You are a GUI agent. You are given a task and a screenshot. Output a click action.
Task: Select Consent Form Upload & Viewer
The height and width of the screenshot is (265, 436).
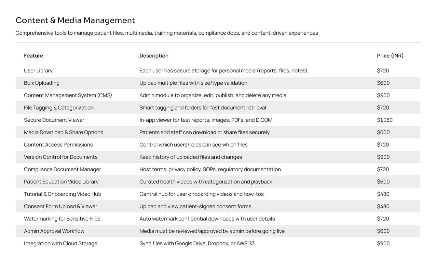[61, 206]
